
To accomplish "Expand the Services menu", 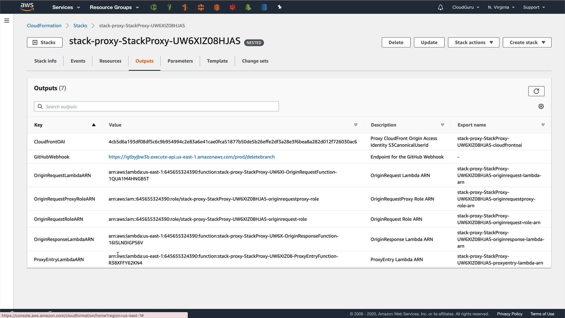I will tap(66, 7).
